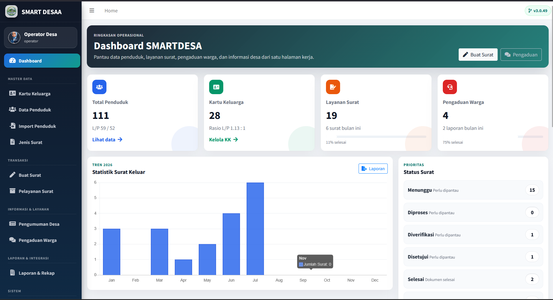The height and width of the screenshot is (300, 553).
Task: Select Import Penduduk menu item
Action: point(42,126)
